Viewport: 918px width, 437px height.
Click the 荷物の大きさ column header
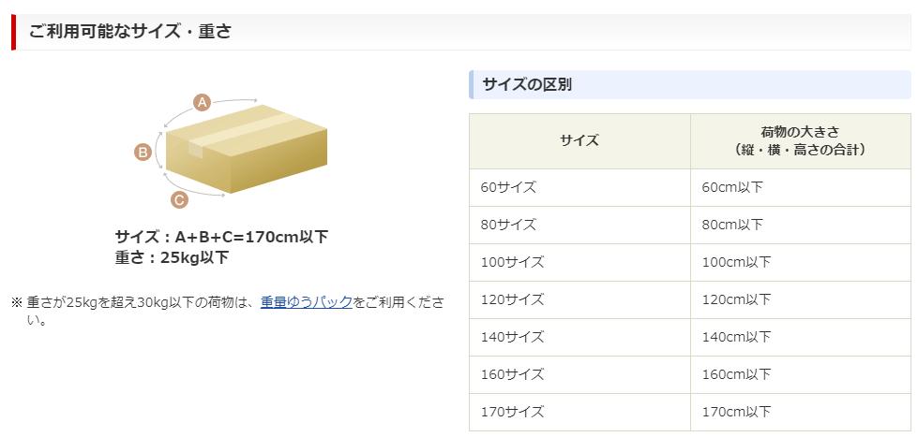[x=800, y=140]
